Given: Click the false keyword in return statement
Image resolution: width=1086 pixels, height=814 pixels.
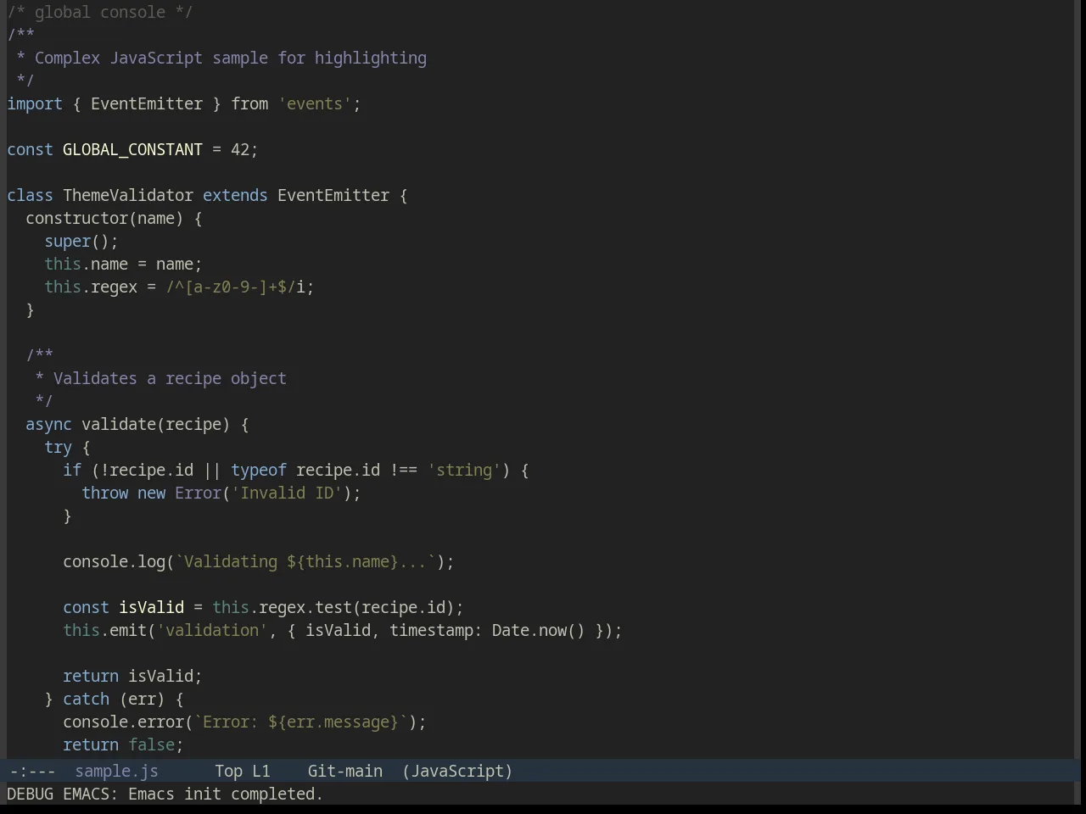Looking at the screenshot, I should point(151,744).
